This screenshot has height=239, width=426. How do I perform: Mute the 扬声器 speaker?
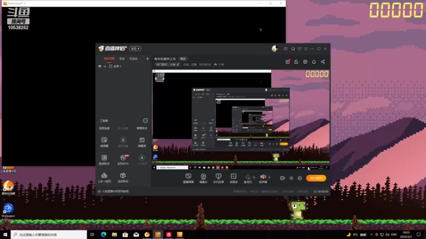click(x=263, y=178)
